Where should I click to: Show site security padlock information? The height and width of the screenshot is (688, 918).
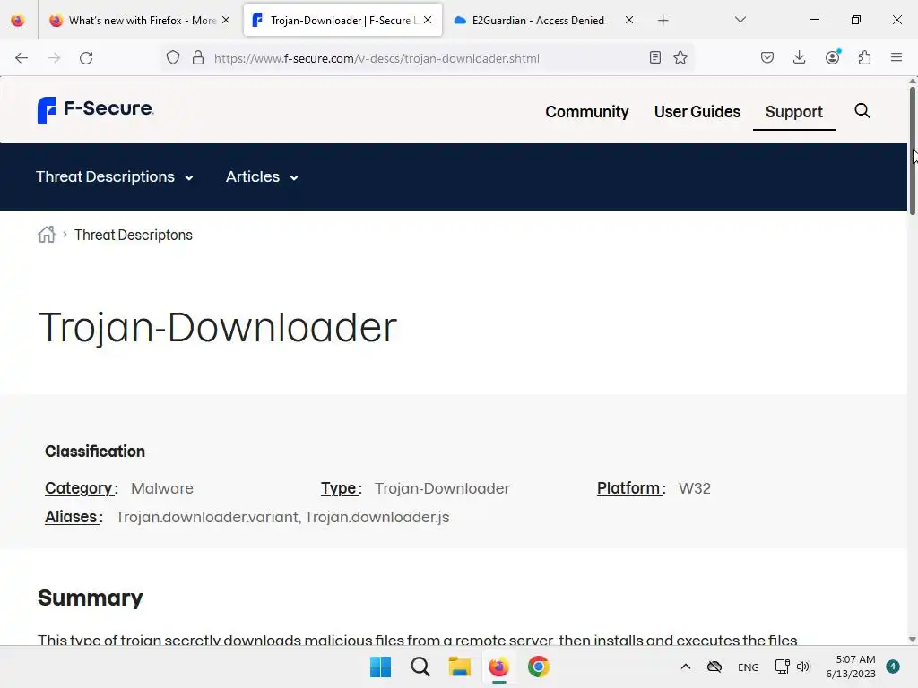pos(198,58)
